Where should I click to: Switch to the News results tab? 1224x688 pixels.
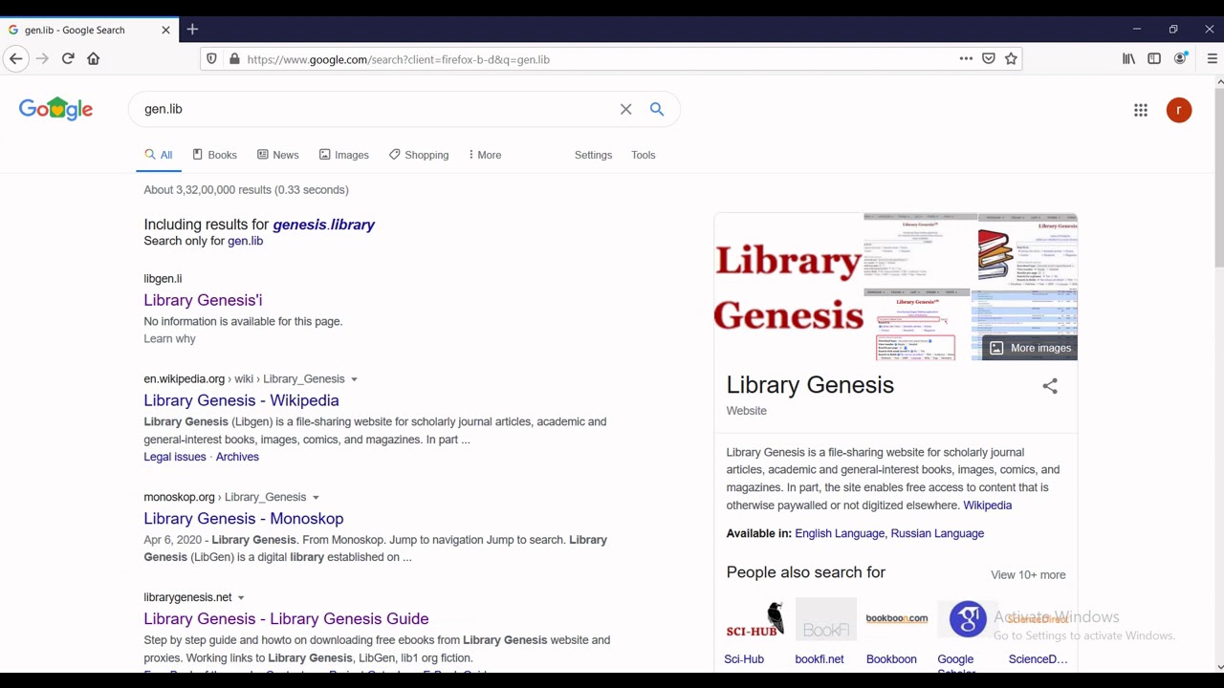(278, 155)
